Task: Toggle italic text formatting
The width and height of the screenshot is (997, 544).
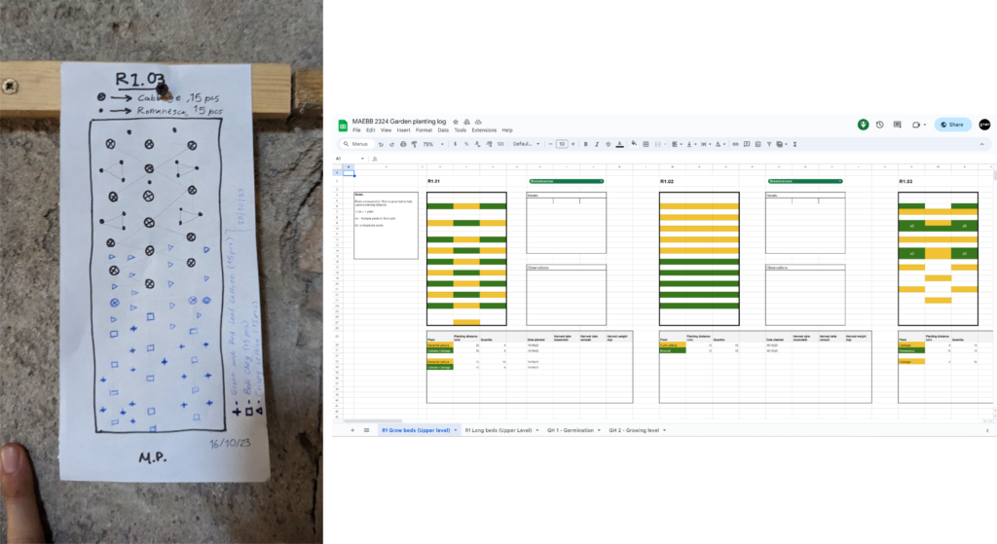Action: 596,144
